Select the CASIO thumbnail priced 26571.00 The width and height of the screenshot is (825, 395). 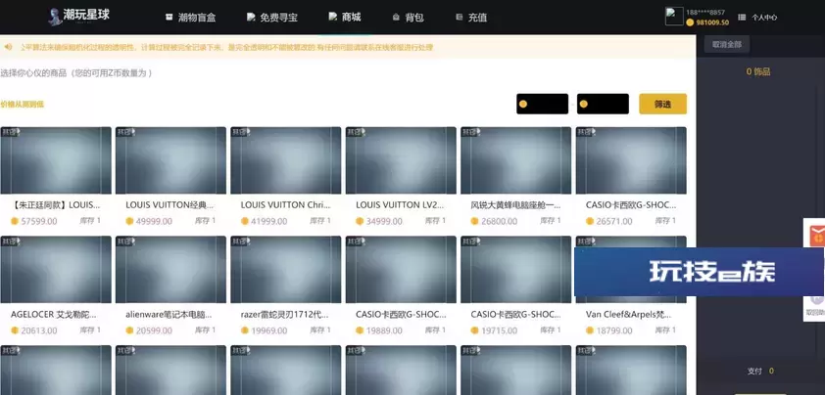click(x=631, y=160)
